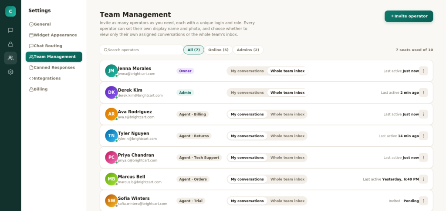The image size is (446, 211).
Task: Click the Agent · Trial role badge
Action: point(191,201)
